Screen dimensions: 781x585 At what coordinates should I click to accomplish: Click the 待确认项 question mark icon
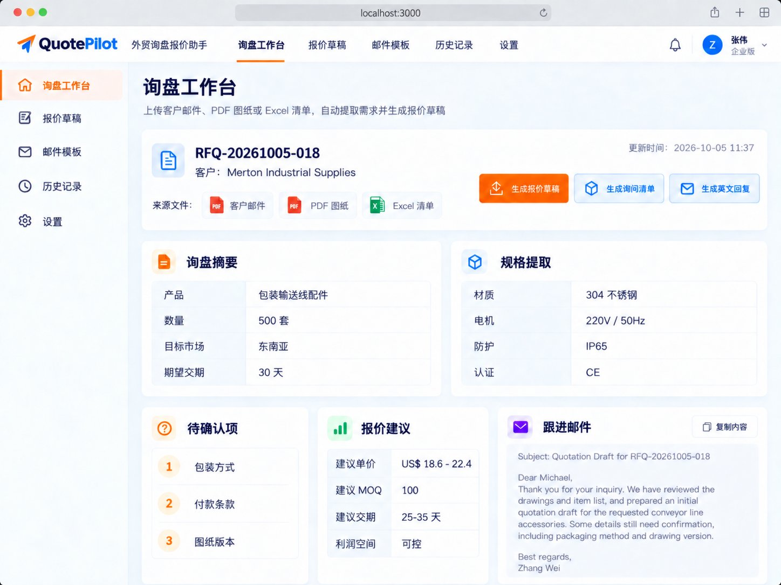165,428
